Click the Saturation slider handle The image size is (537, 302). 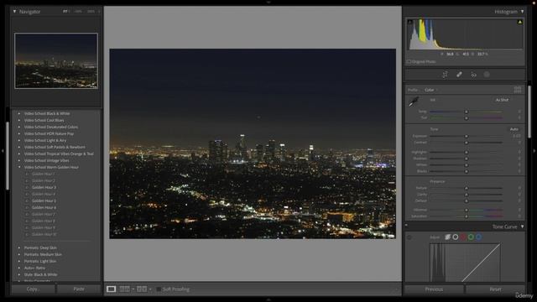click(x=467, y=216)
